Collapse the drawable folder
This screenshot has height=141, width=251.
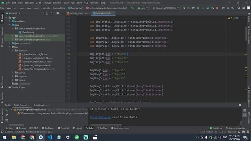[x=13, y=51]
